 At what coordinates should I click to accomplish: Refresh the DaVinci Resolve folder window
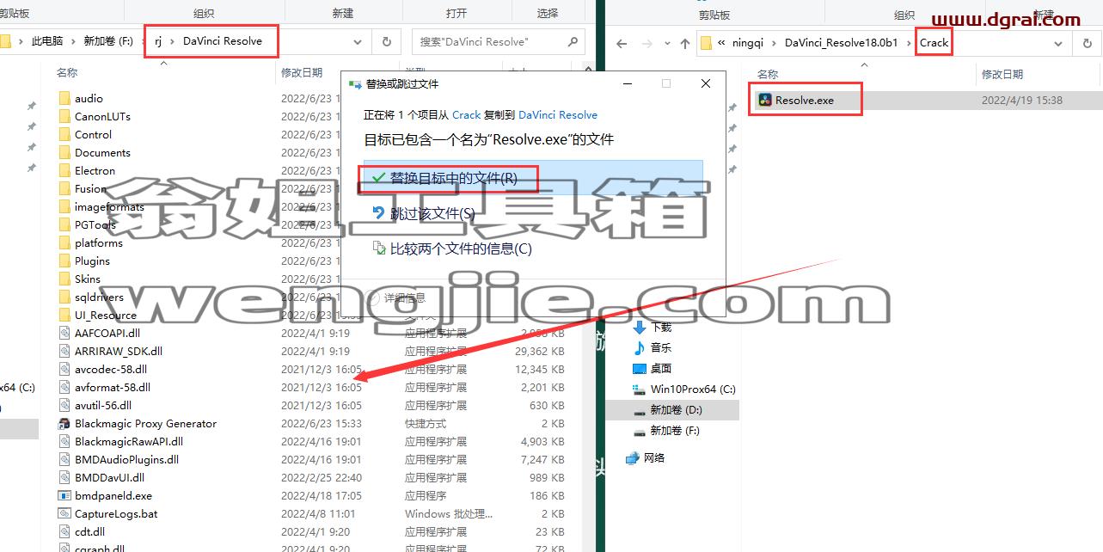(x=387, y=41)
